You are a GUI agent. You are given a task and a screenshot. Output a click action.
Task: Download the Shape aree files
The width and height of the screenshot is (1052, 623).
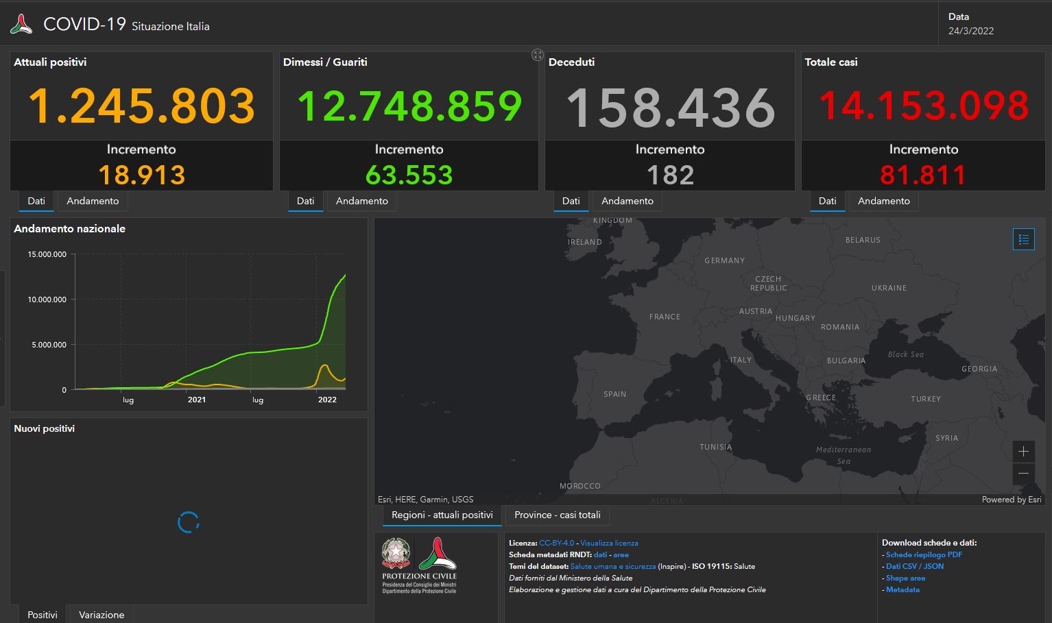tap(905, 578)
